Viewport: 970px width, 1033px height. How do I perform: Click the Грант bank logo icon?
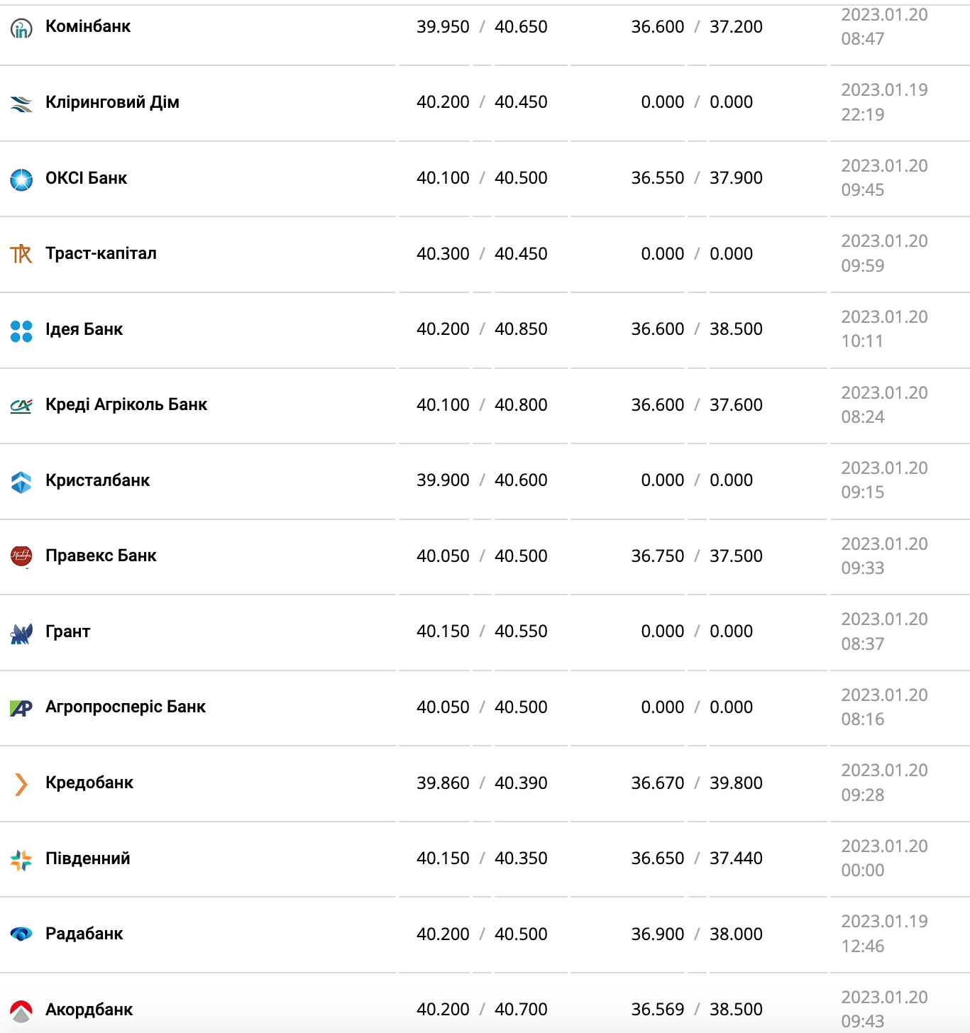(x=21, y=633)
